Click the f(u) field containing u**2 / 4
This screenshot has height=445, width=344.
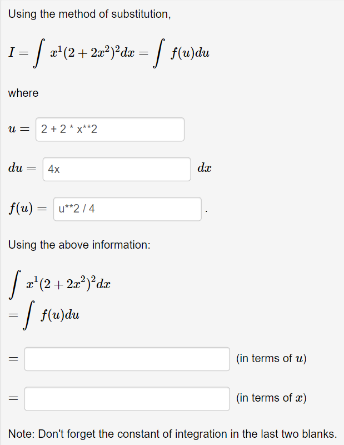pyautogui.click(x=127, y=209)
